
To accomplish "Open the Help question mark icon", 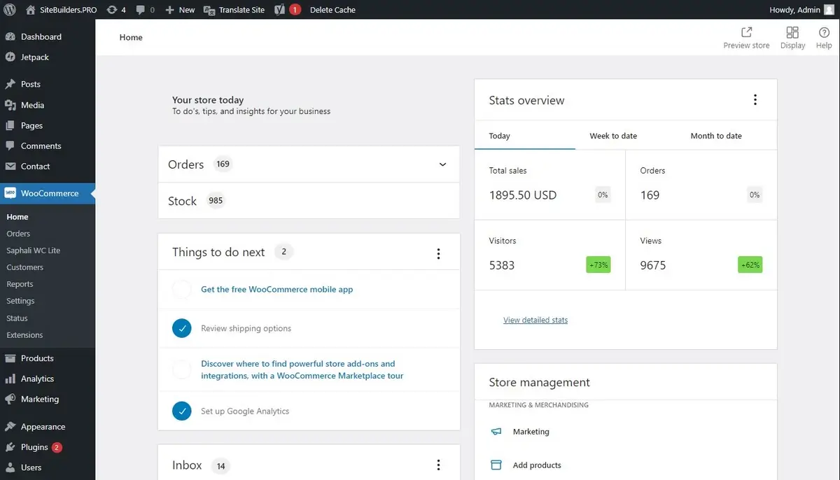I will [824, 32].
